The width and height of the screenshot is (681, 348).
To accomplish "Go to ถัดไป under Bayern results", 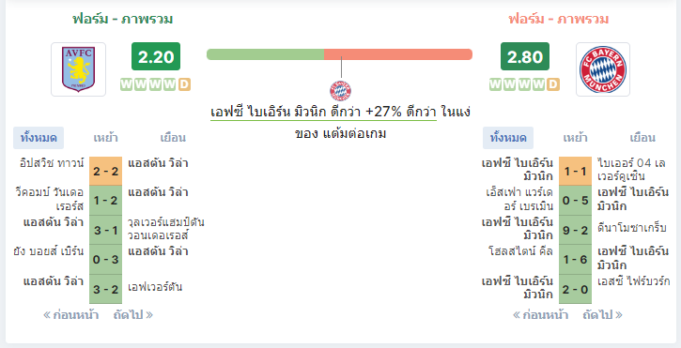I will coord(602,314).
